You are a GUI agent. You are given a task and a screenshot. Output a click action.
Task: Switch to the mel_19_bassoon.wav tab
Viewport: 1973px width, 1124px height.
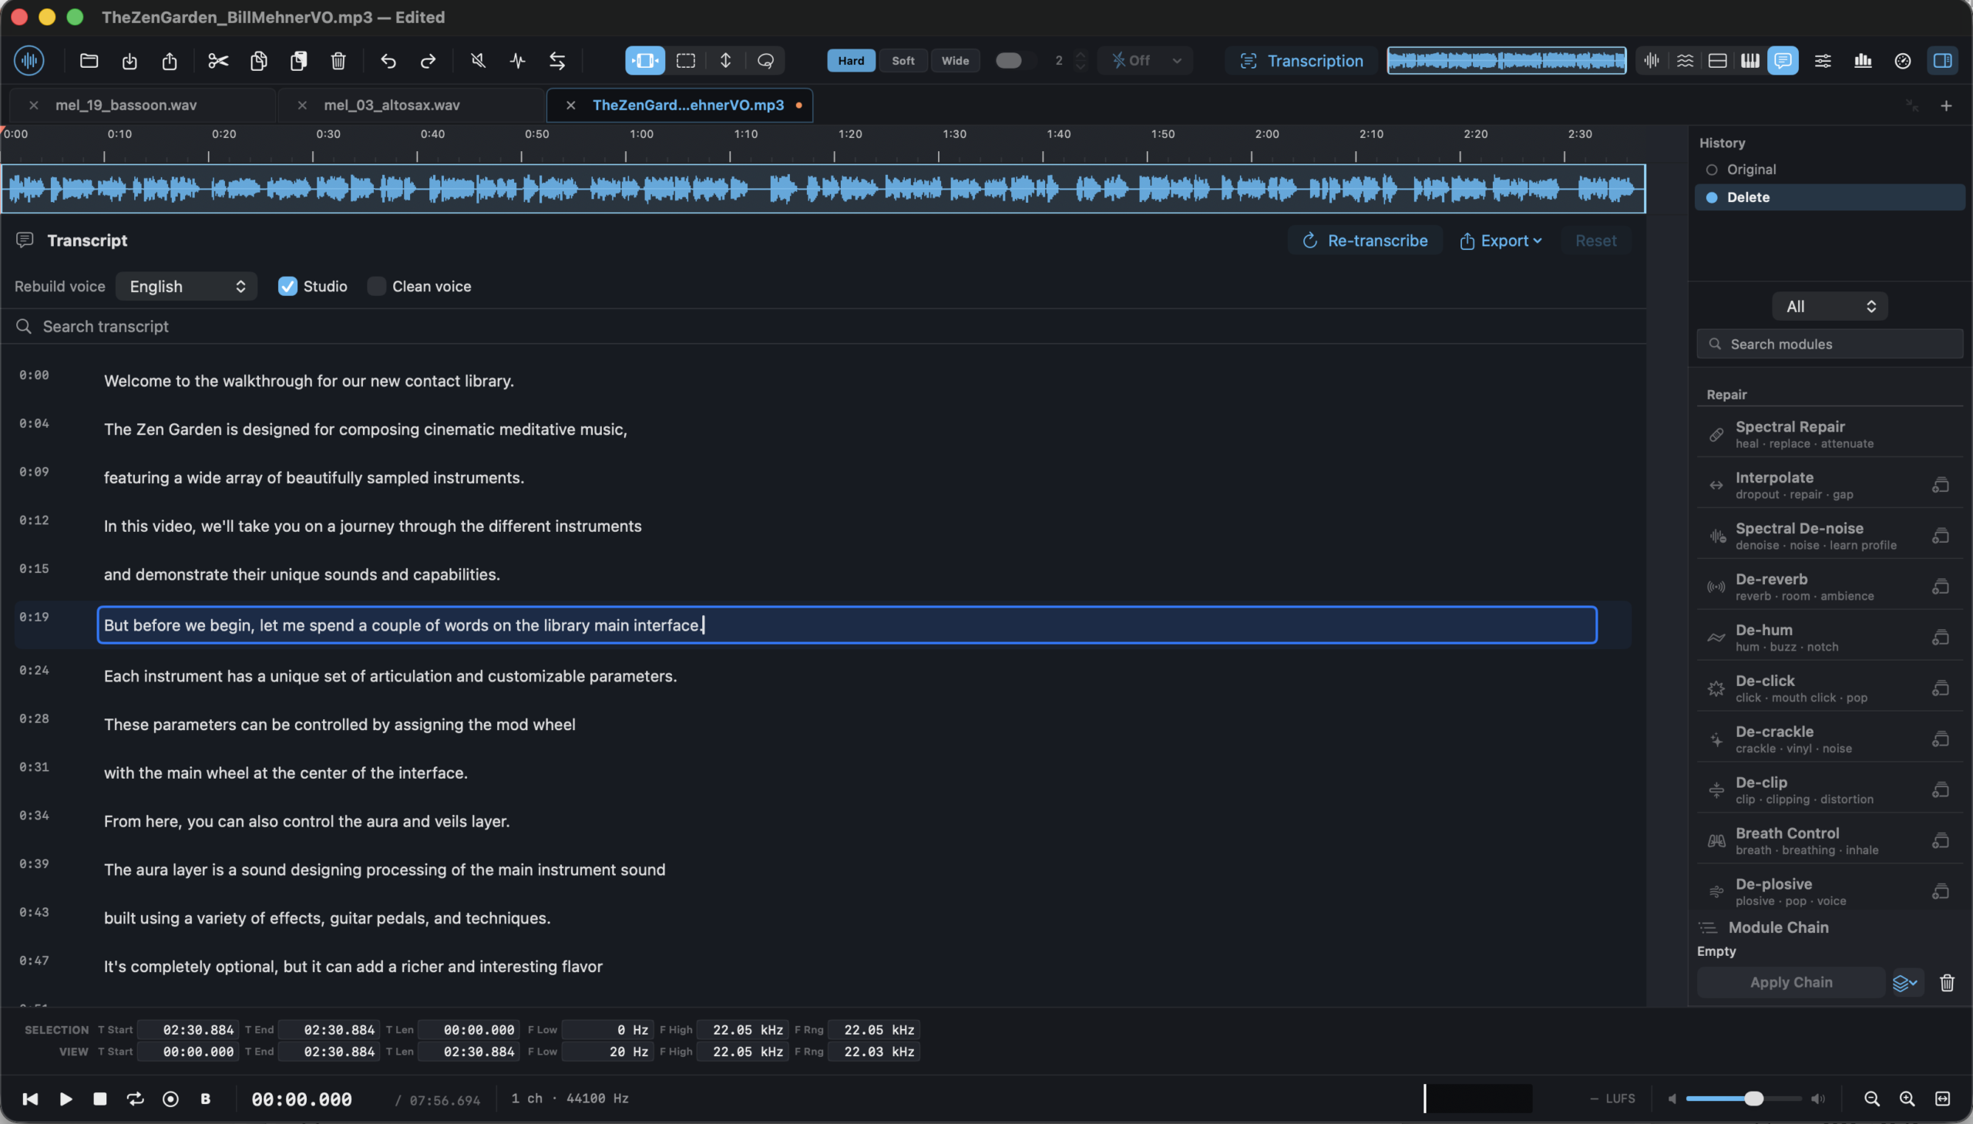click(x=126, y=105)
